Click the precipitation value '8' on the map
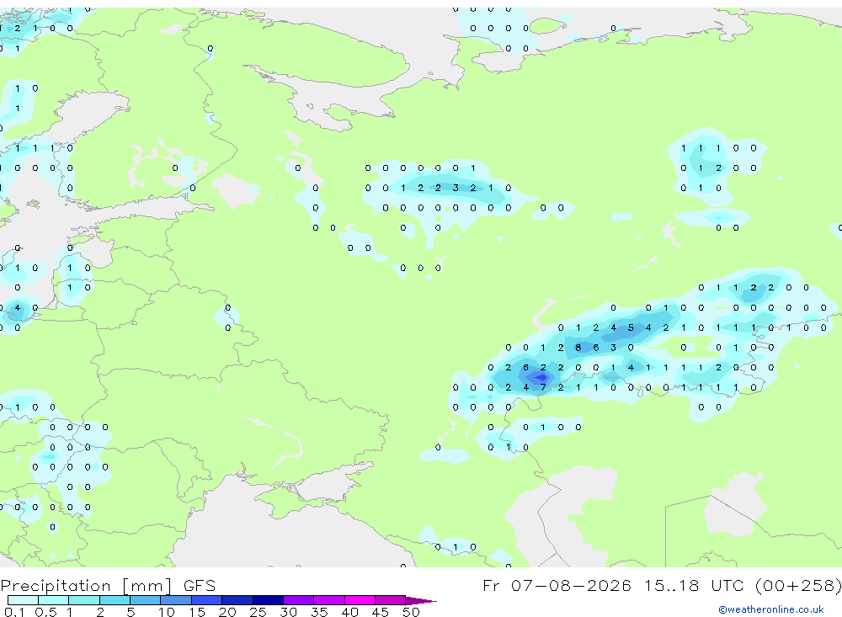 point(578,348)
